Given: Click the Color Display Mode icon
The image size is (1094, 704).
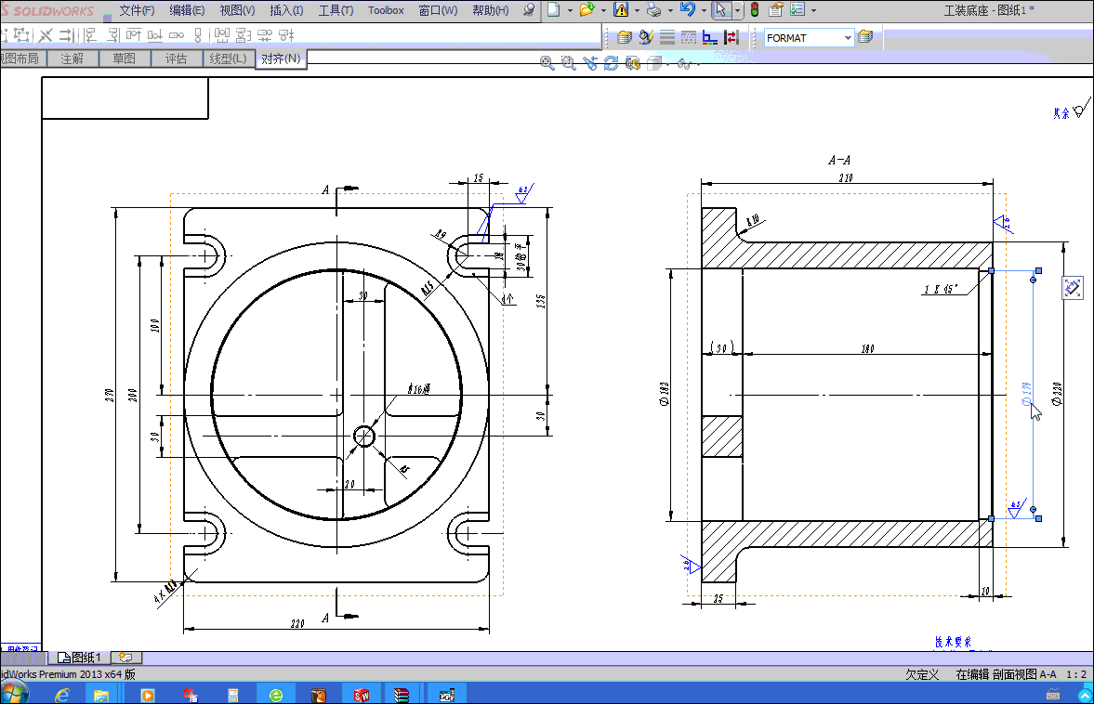Looking at the screenshot, I should [709, 37].
